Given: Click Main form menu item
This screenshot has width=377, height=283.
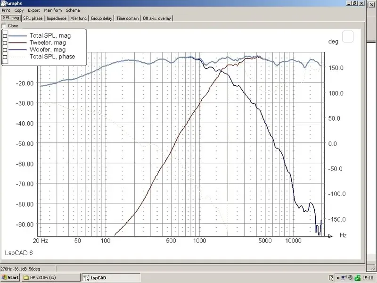Looking at the screenshot, I should click(53, 10).
